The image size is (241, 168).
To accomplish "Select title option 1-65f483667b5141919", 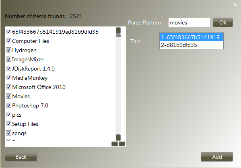I will 192,37.
